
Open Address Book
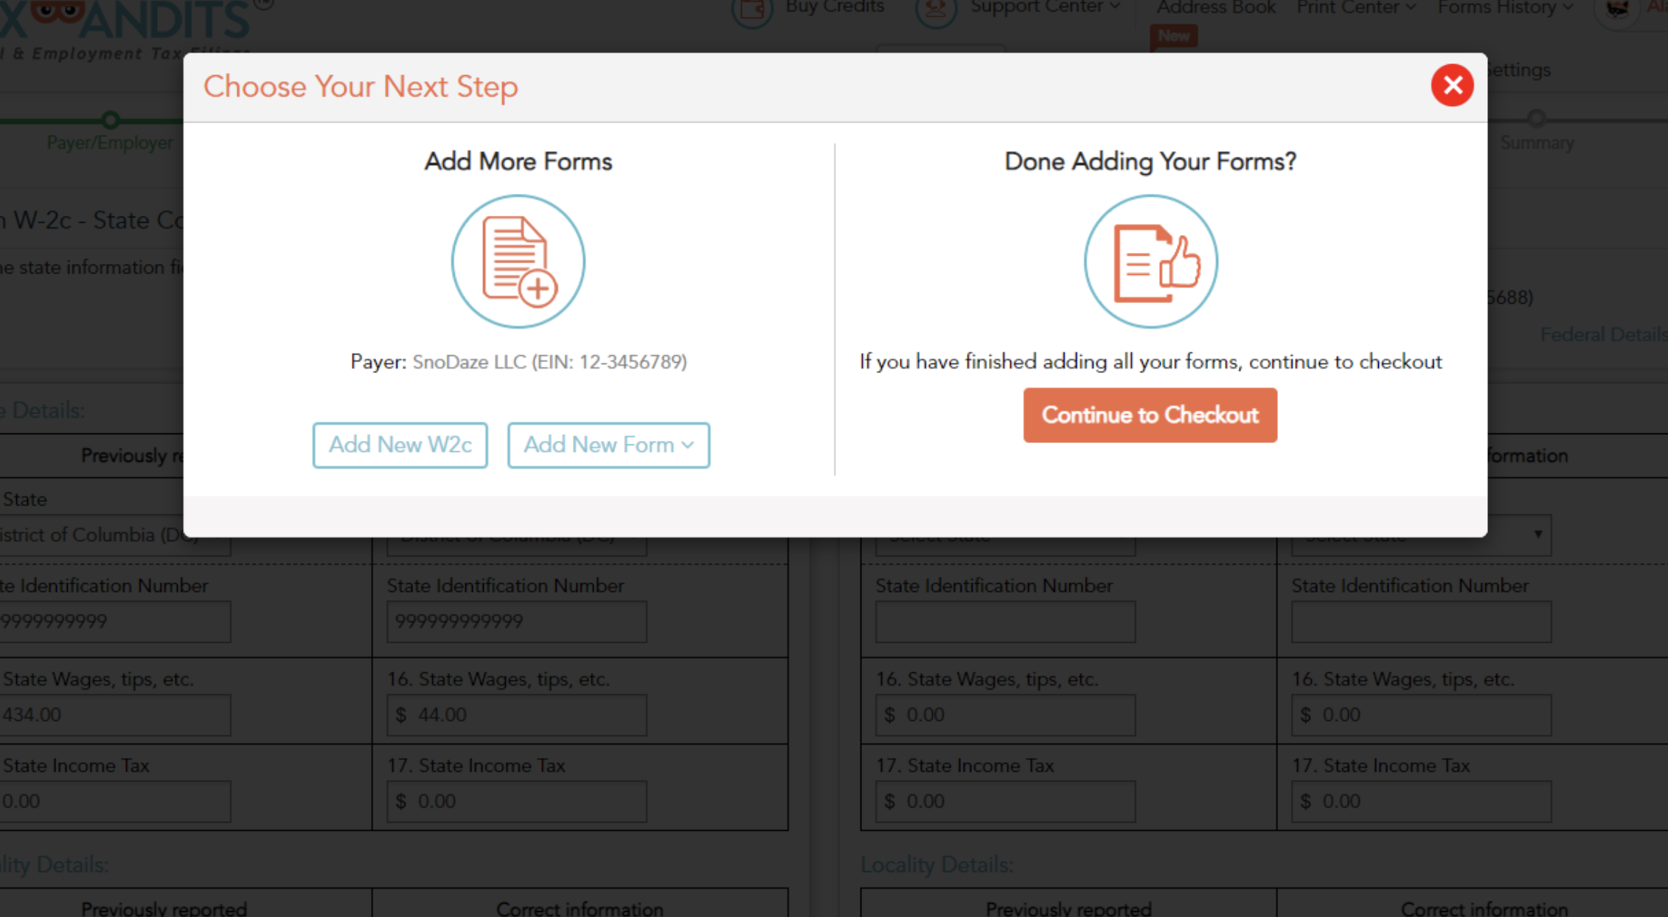[1215, 7]
